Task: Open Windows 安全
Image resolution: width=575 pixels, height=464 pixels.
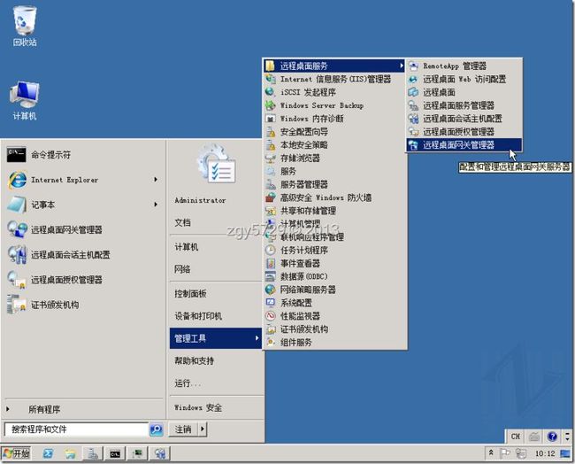Action: pyautogui.click(x=216, y=407)
